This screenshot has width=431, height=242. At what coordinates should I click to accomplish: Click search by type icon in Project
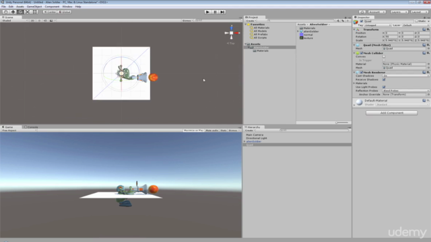pos(338,21)
